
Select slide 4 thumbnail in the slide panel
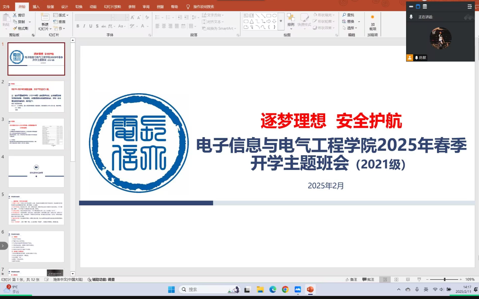[x=36, y=171]
